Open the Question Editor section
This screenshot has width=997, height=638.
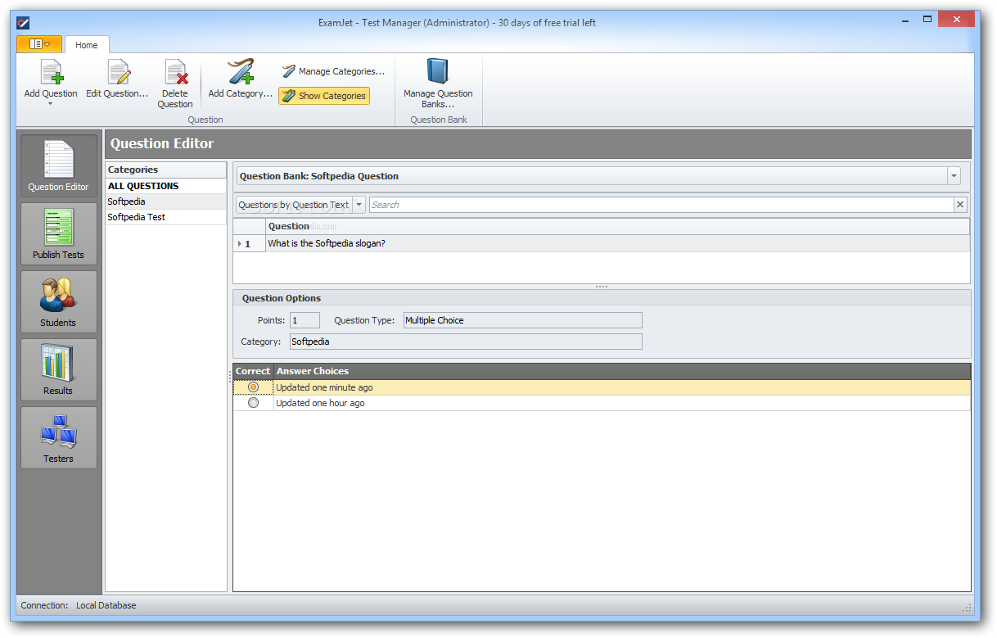58,166
